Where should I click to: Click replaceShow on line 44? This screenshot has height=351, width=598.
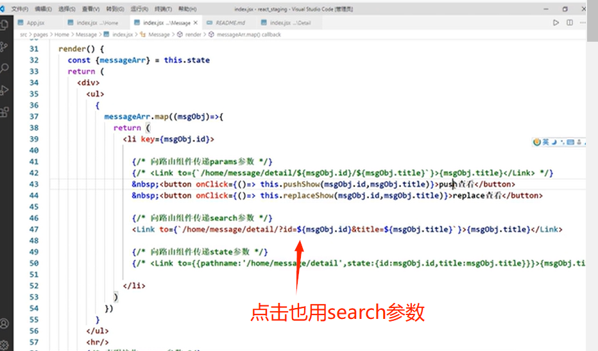click(x=308, y=195)
